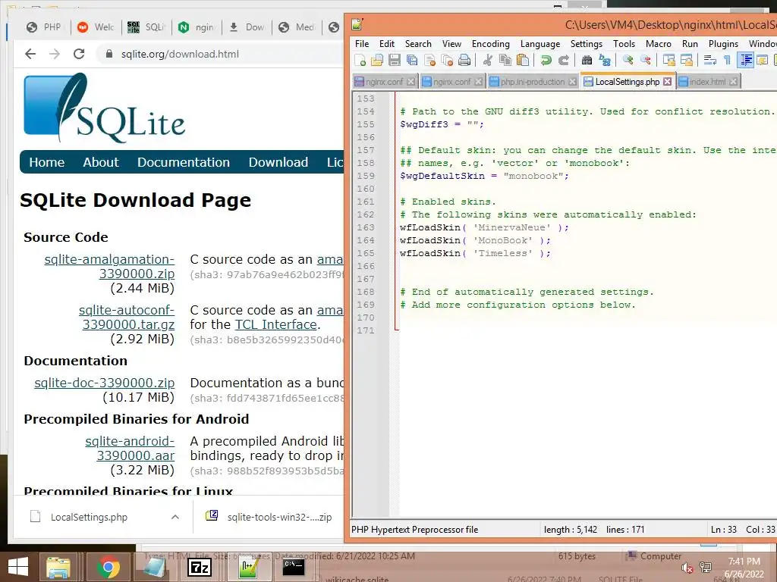Open File Explorer from the taskbar
This screenshot has height=582, width=777.
point(58,567)
